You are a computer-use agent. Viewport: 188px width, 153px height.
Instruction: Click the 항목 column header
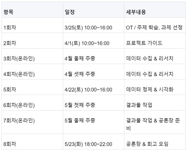(x=9, y=12)
